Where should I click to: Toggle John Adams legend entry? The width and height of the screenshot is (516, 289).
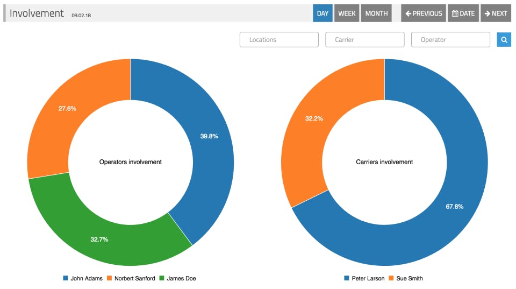pyautogui.click(x=83, y=278)
